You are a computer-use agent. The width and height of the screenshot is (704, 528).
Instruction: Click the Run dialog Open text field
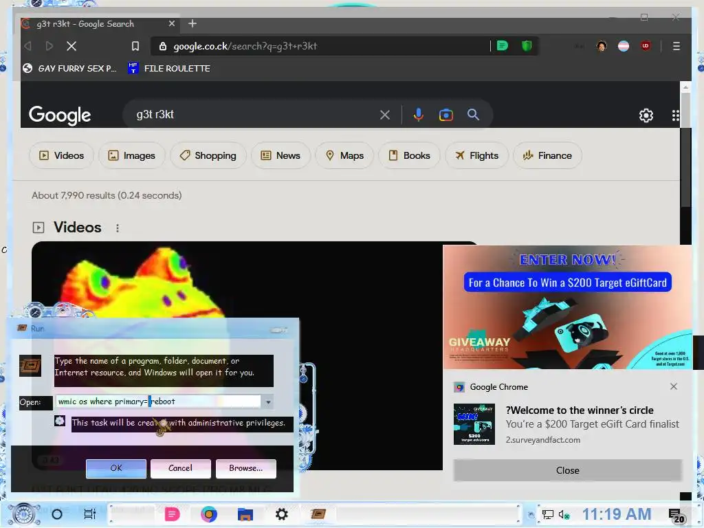(x=158, y=401)
